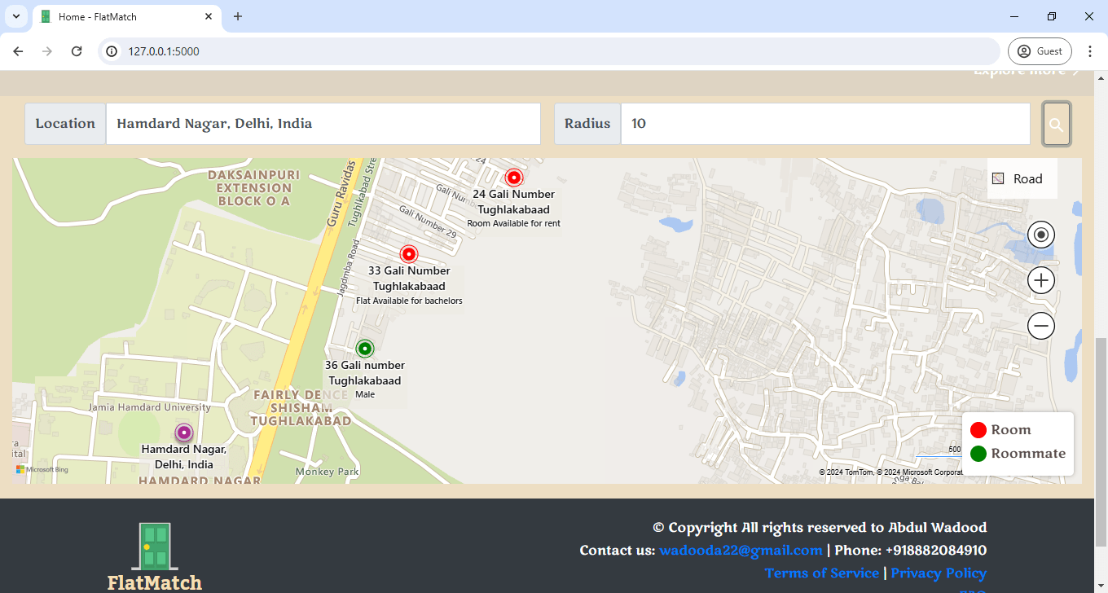Reload the page

(77, 51)
